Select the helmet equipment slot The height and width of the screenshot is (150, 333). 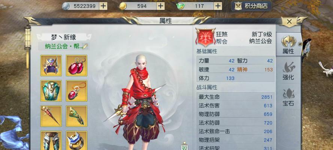click(x=51, y=66)
